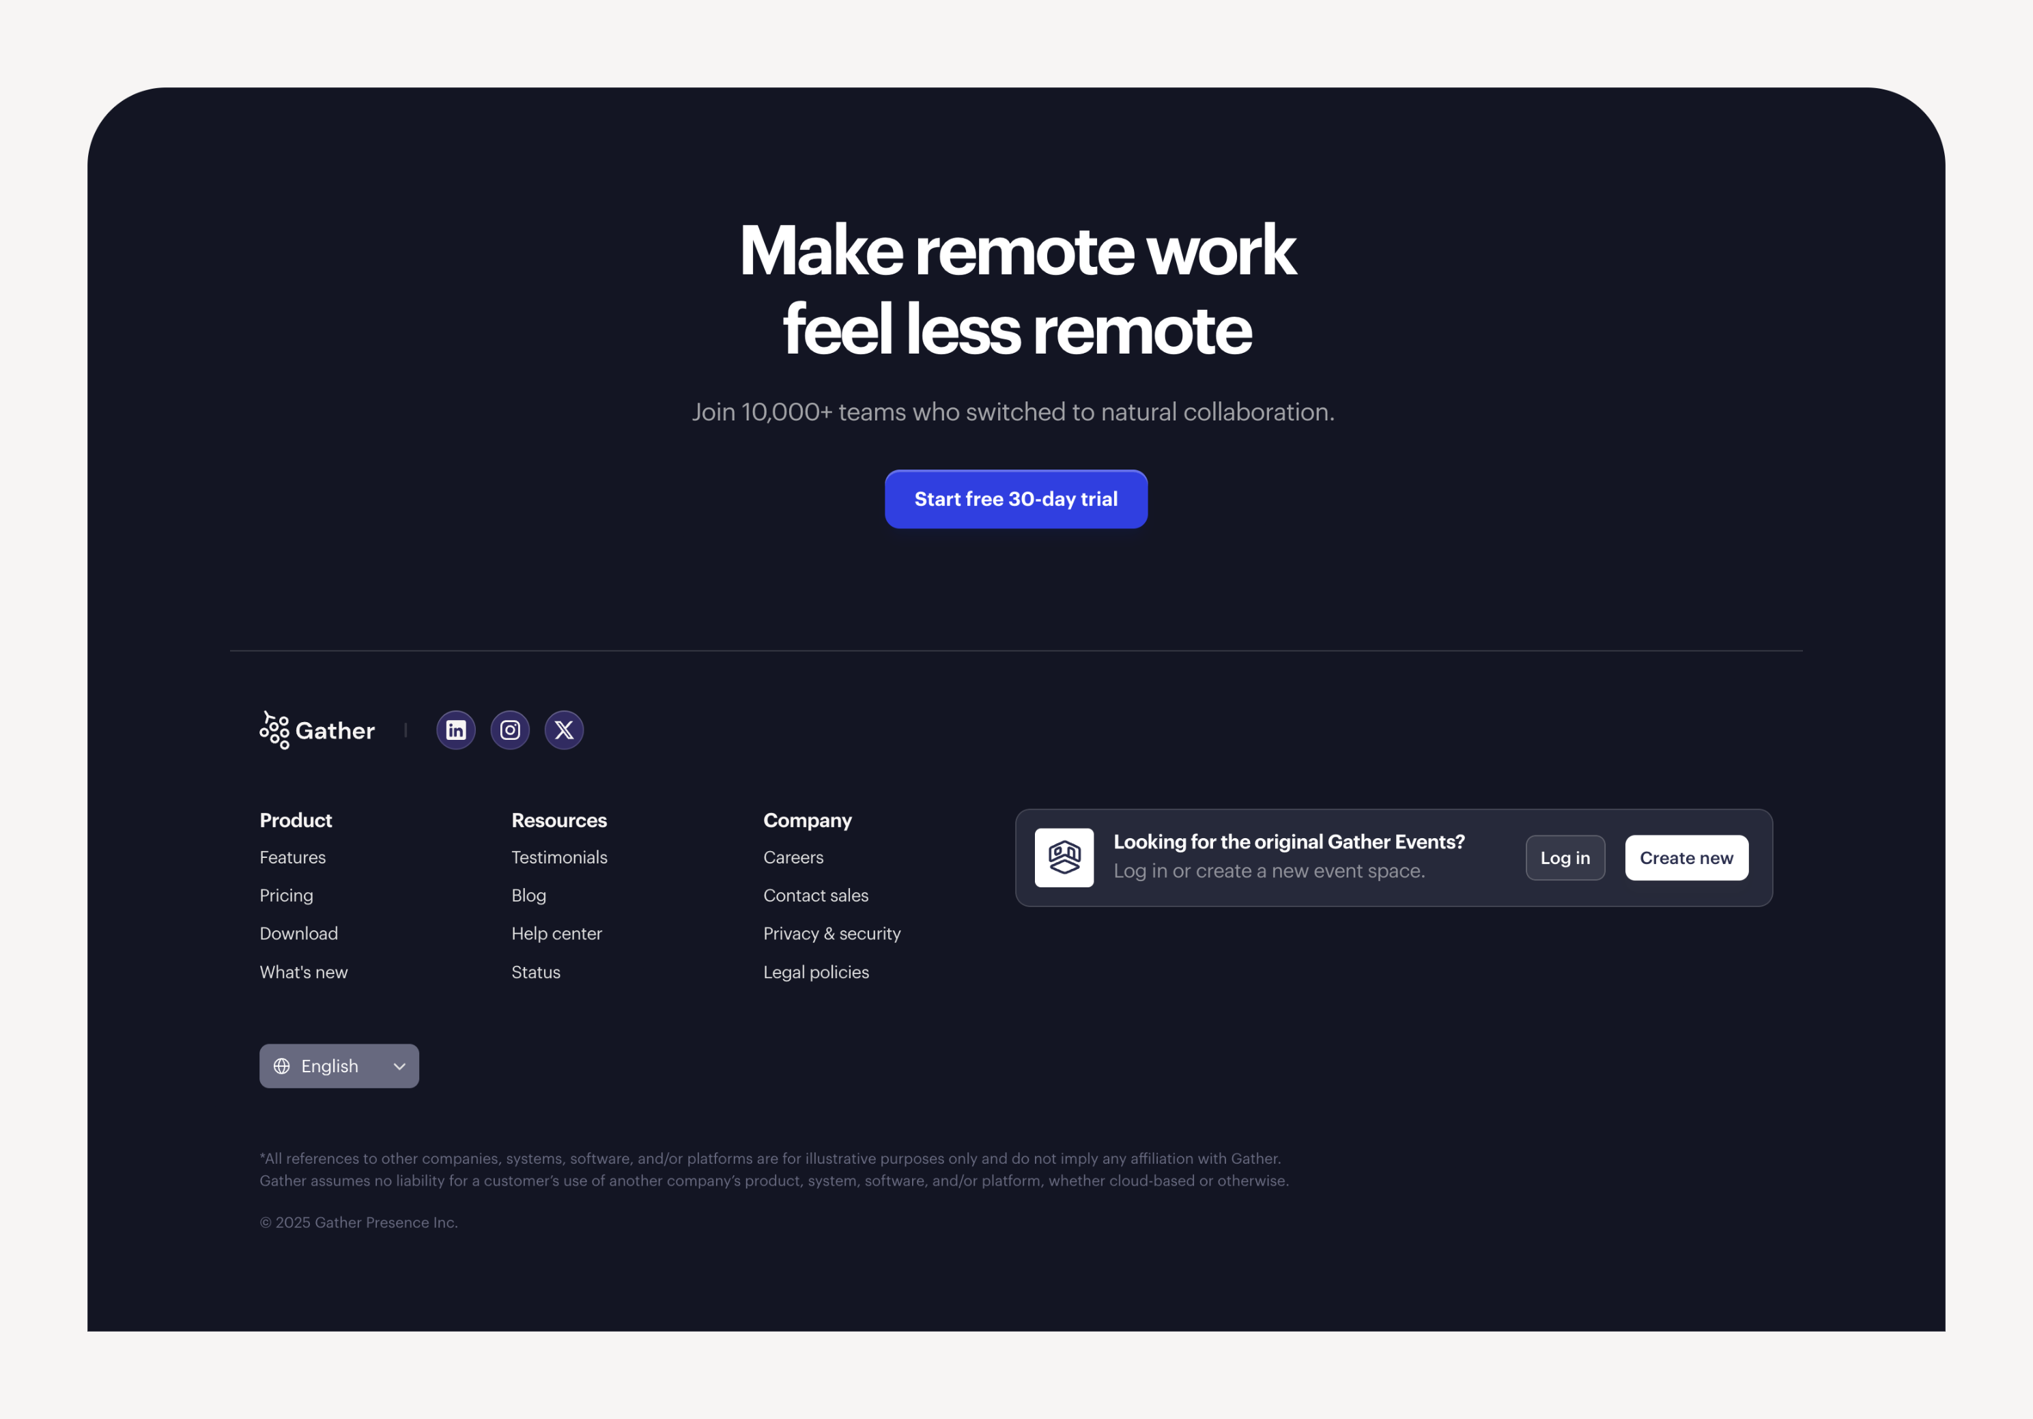The width and height of the screenshot is (2033, 1419).
Task: Click the Gather Events cube icon
Action: click(1064, 857)
